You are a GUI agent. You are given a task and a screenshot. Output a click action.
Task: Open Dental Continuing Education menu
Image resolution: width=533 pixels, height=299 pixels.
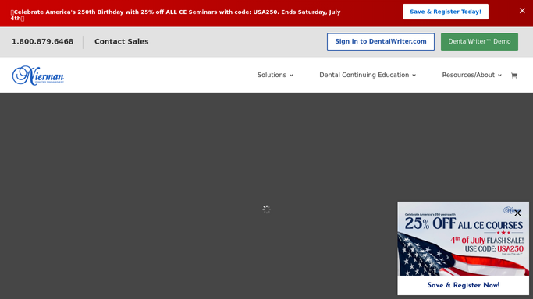tap(368, 75)
